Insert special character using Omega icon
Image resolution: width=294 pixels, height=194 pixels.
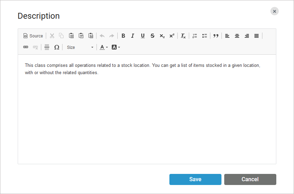point(57,47)
